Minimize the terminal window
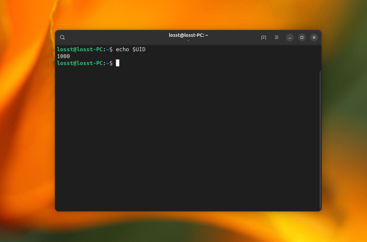This screenshot has height=242, width=367. 290,38
